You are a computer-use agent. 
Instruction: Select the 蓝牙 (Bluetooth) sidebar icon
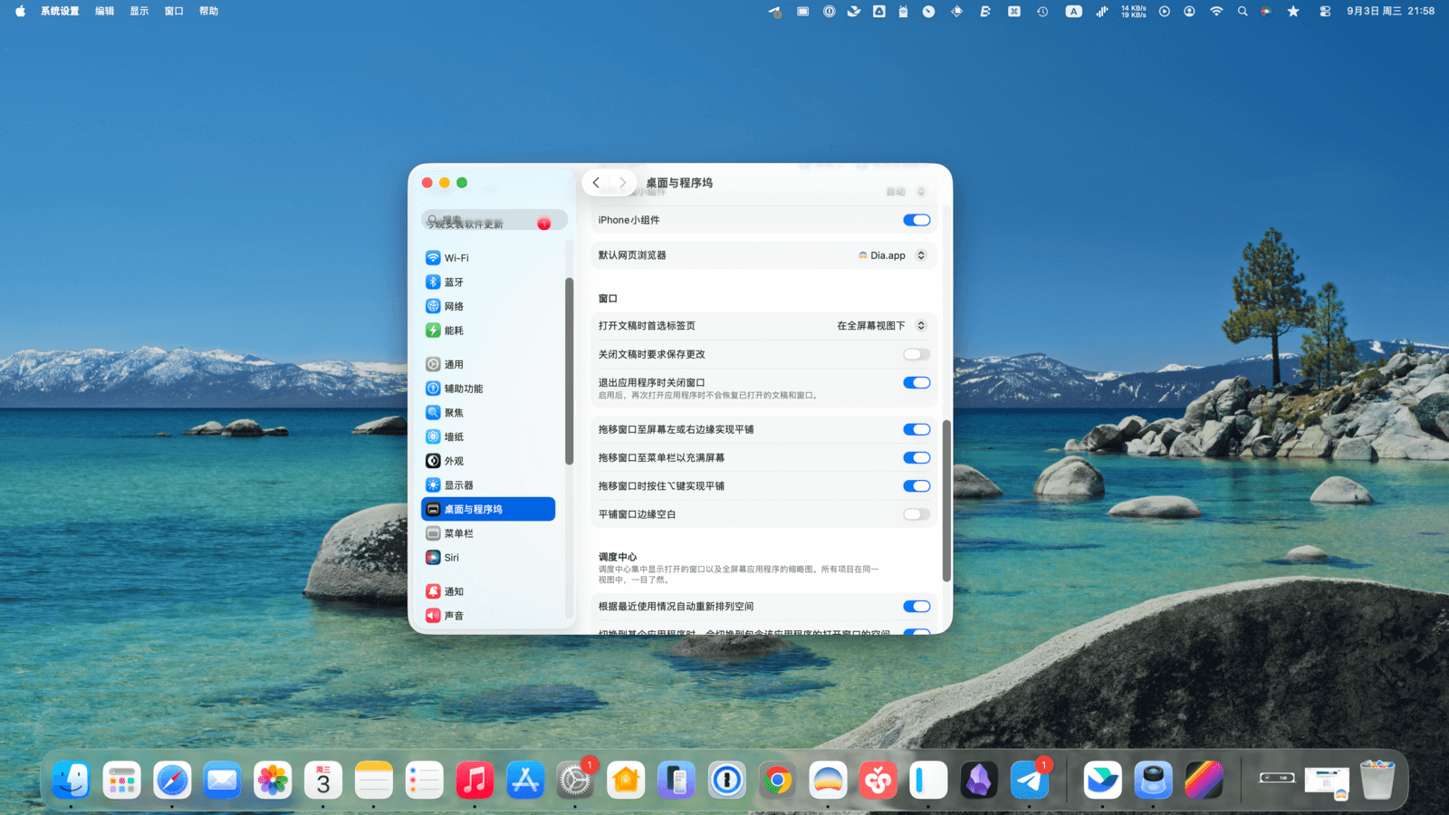[x=434, y=283]
